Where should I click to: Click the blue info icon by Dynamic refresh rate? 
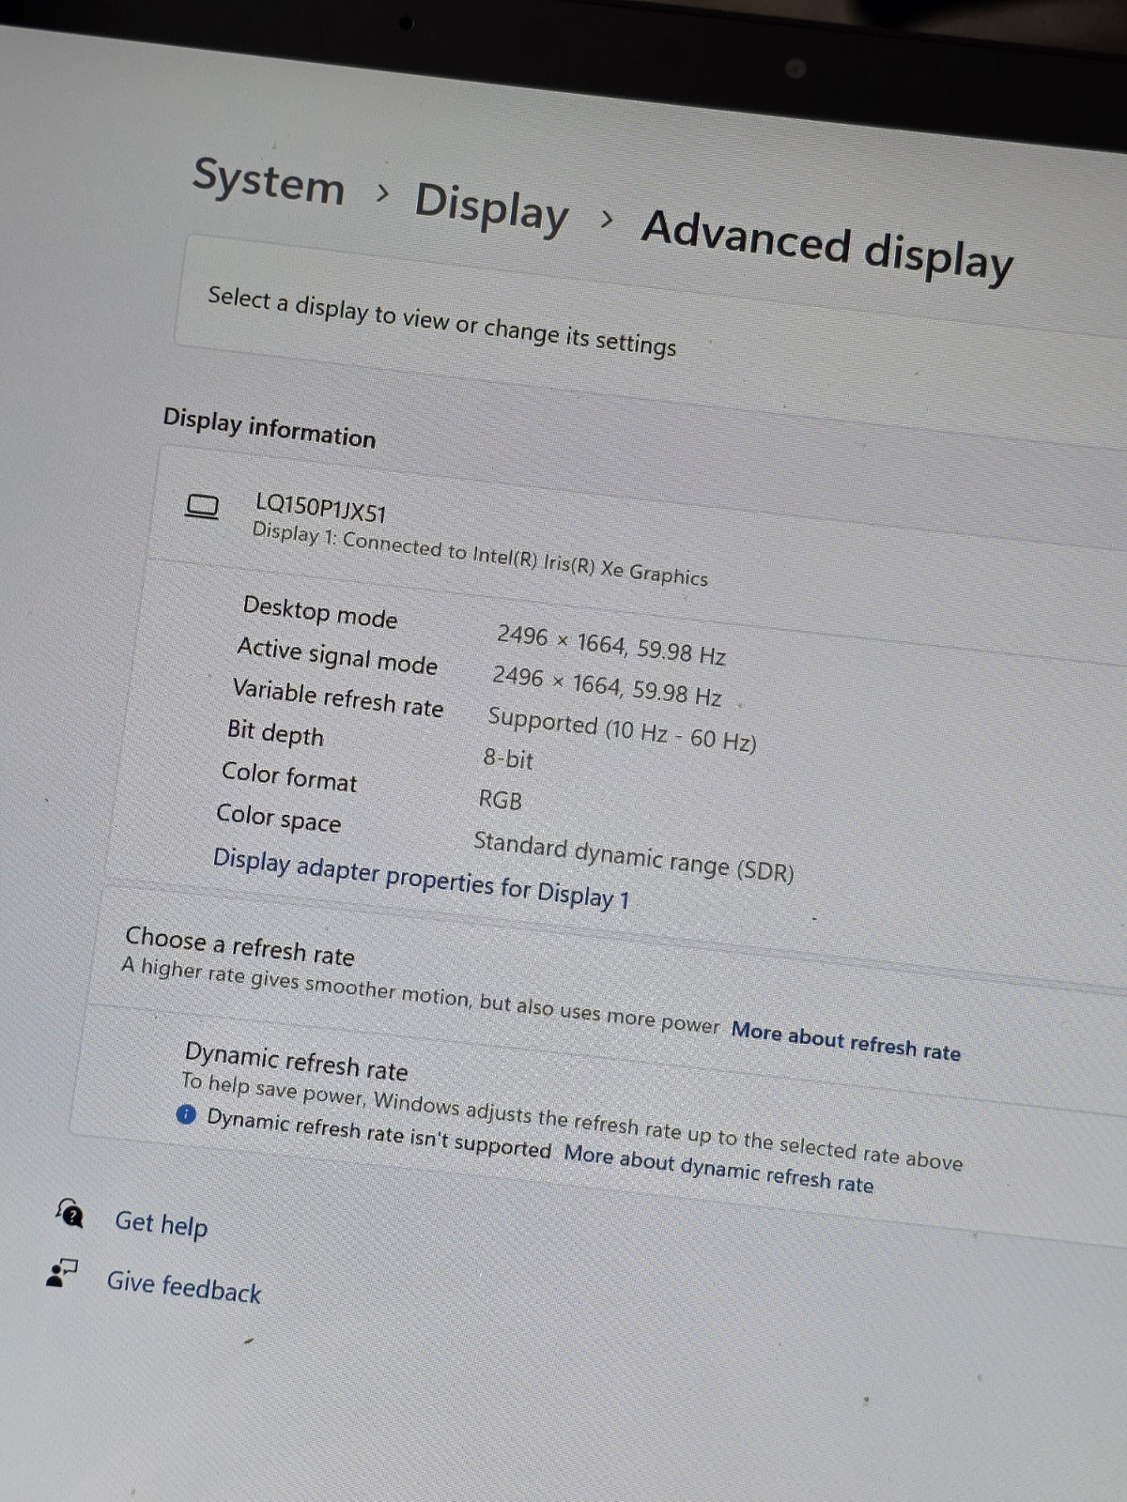(x=186, y=1114)
